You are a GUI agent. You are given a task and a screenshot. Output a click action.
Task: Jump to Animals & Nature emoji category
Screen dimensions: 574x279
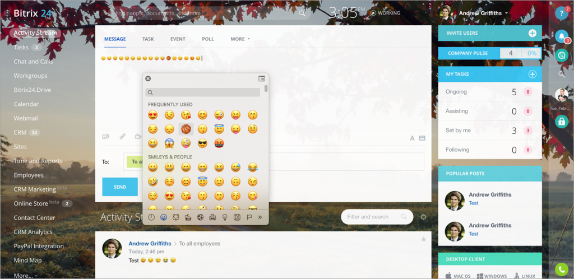(x=175, y=217)
